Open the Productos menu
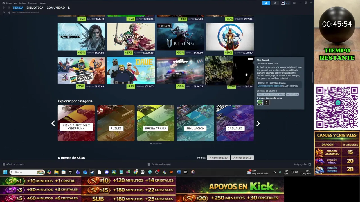The width and height of the screenshot is (360, 202). 33,3
